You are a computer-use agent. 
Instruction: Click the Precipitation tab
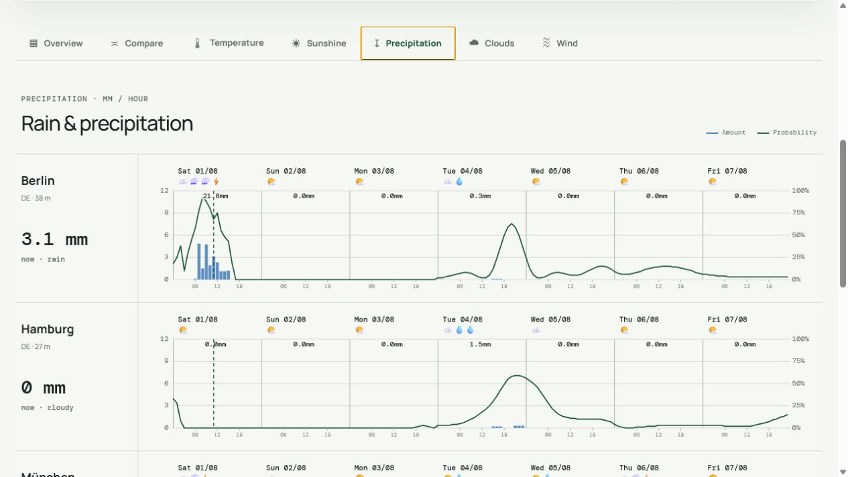click(408, 43)
